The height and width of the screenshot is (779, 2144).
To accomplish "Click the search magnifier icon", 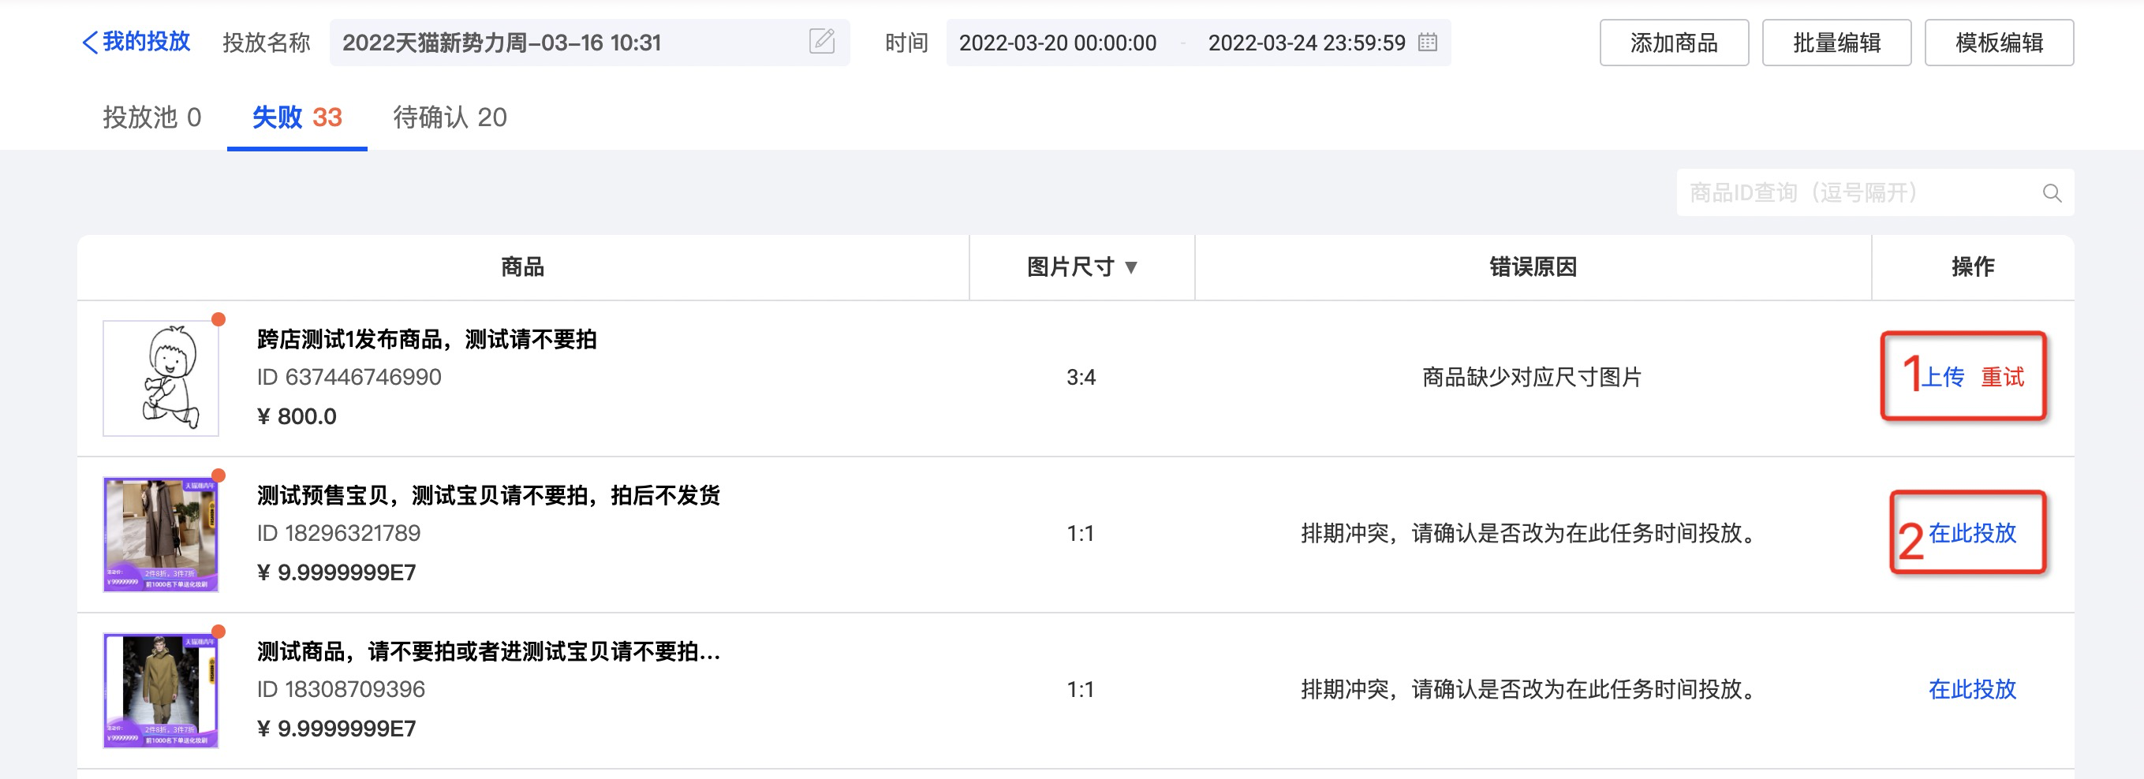I will tap(2052, 193).
